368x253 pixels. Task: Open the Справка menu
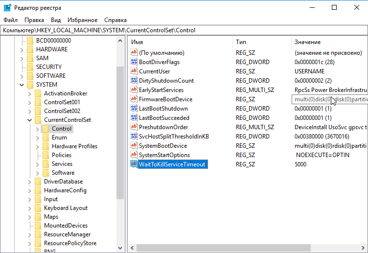(x=115, y=20)
